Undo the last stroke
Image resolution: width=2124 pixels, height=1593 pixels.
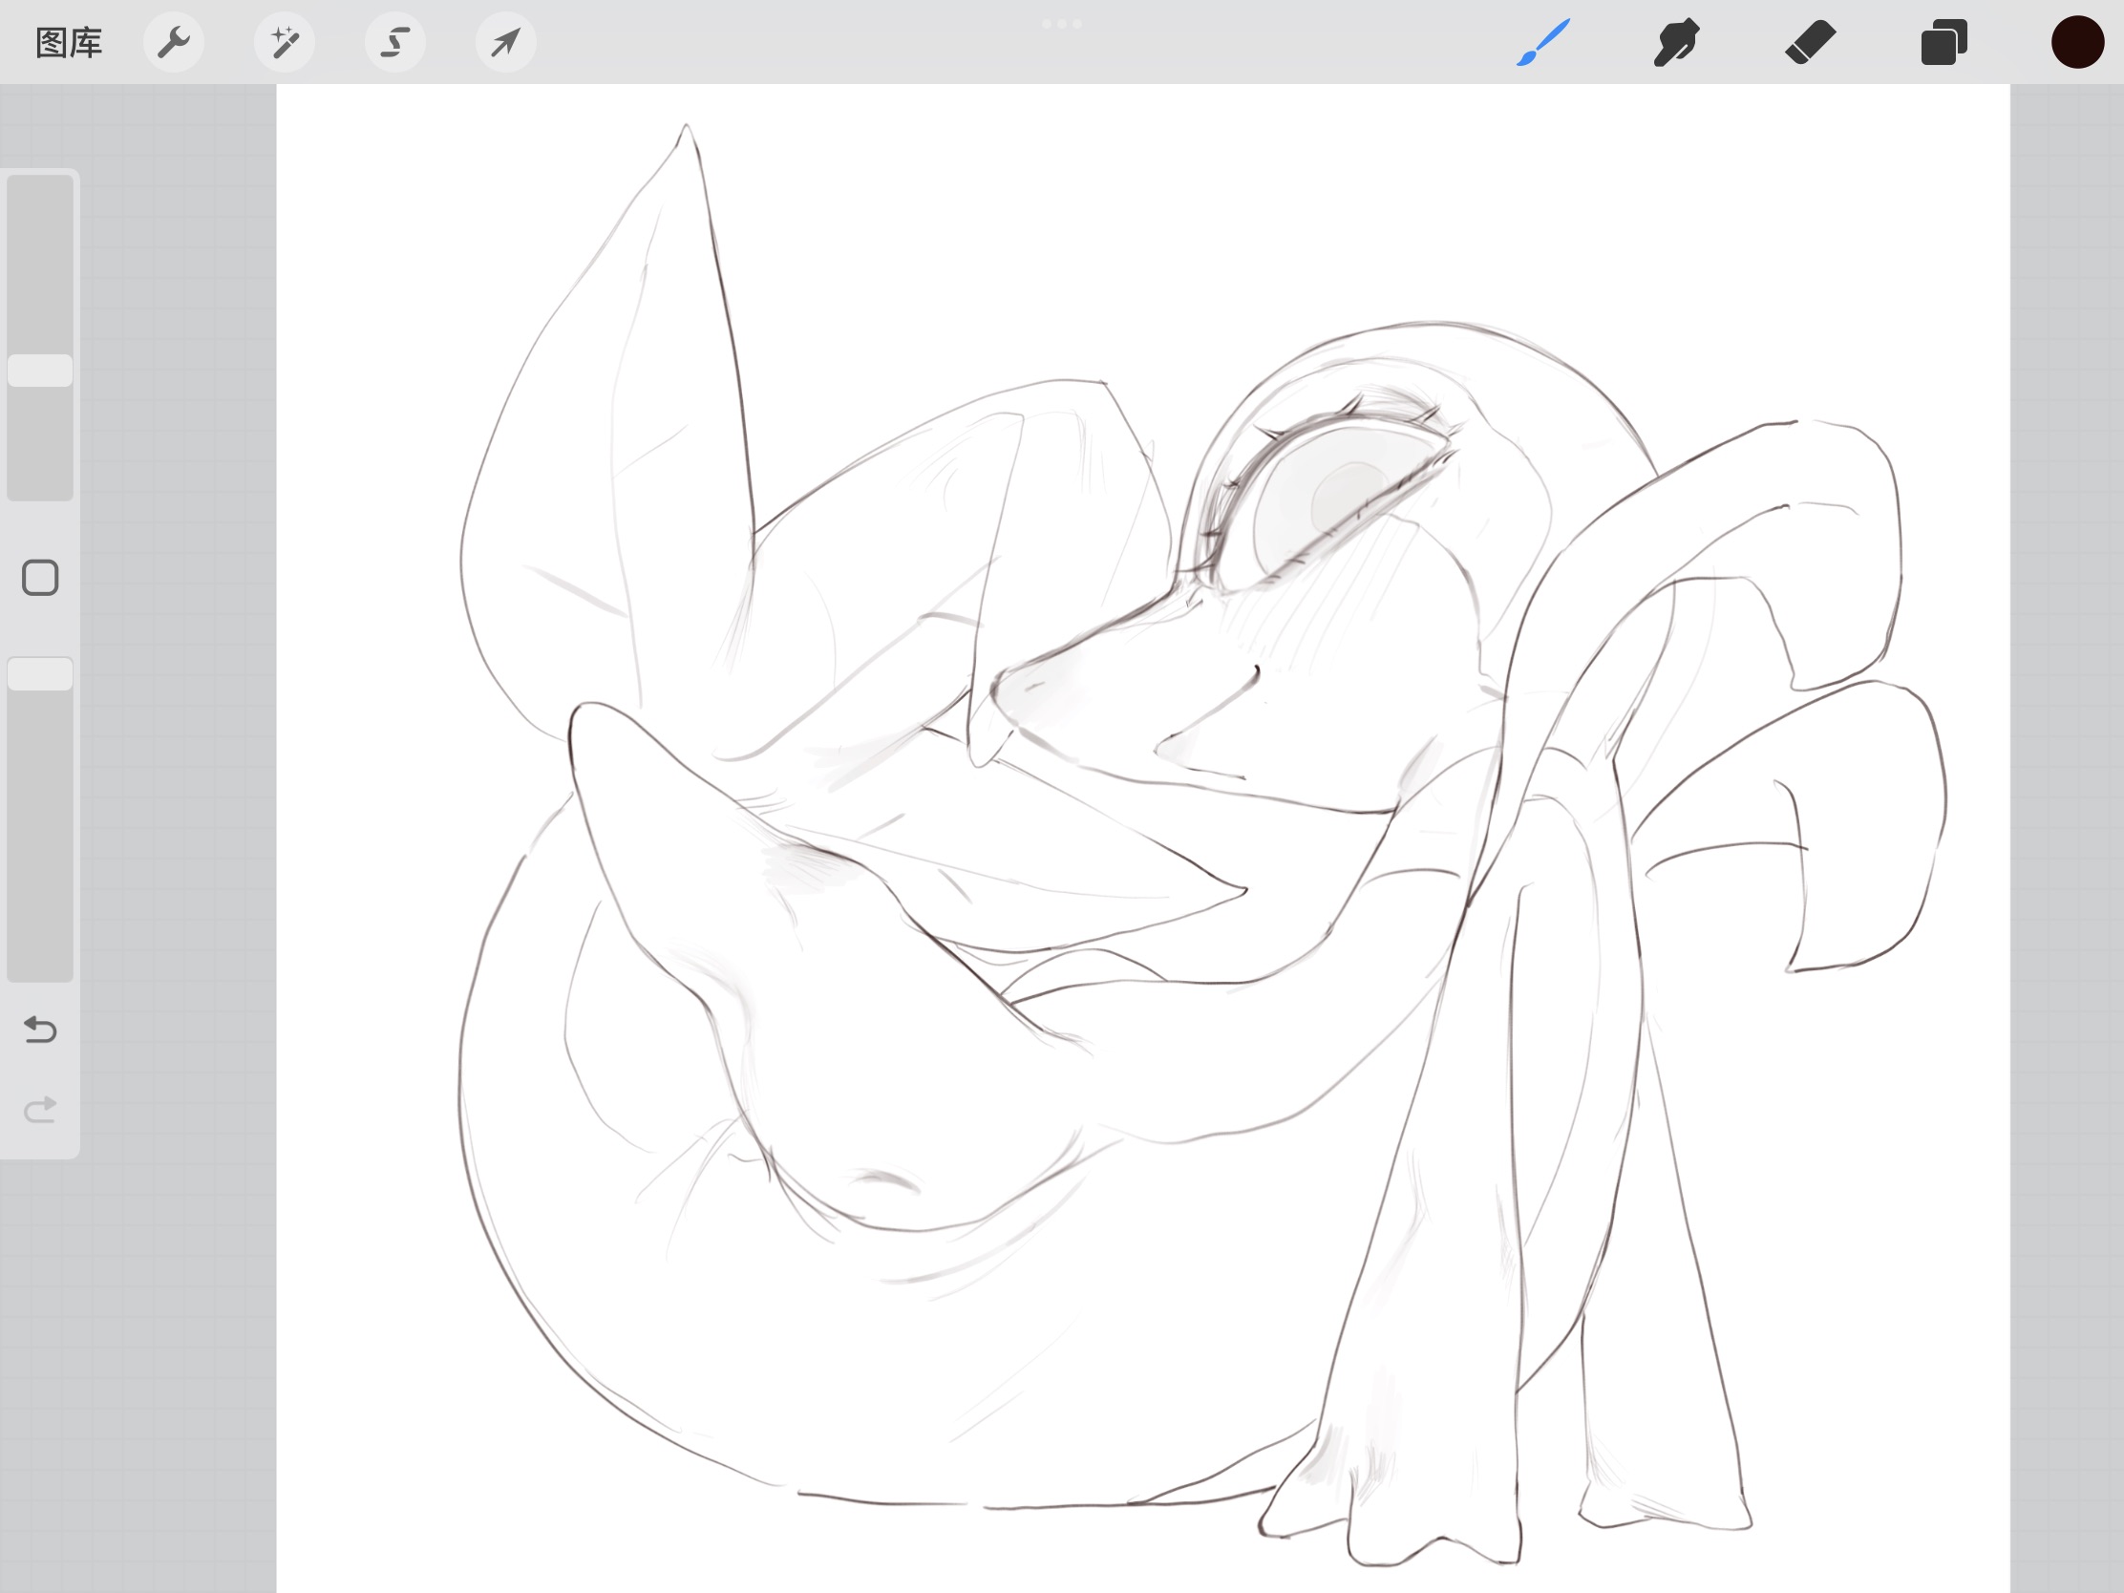pyautogui.click(x=40, y=1030)
